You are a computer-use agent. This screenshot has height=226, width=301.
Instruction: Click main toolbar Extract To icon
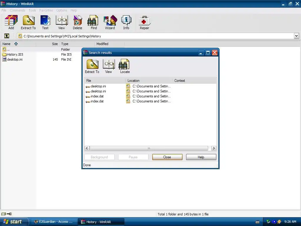(x=28, y=22)
